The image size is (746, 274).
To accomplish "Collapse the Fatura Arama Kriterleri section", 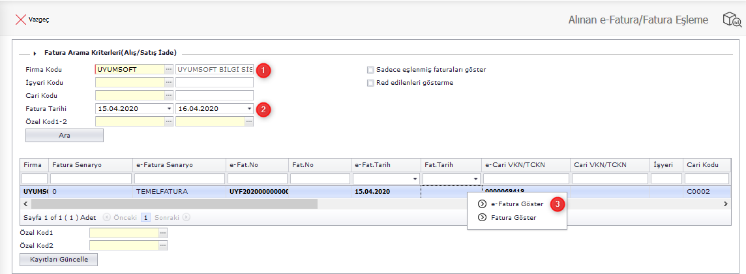I will click(34, 53).
